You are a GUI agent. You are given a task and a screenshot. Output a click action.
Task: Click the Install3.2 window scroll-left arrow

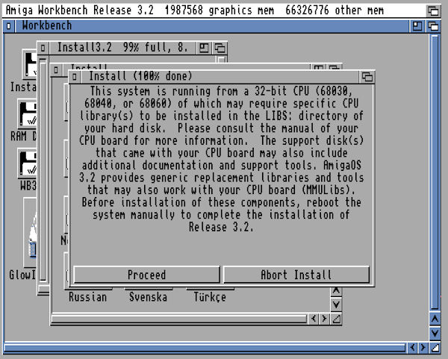[x=314, y=319]
